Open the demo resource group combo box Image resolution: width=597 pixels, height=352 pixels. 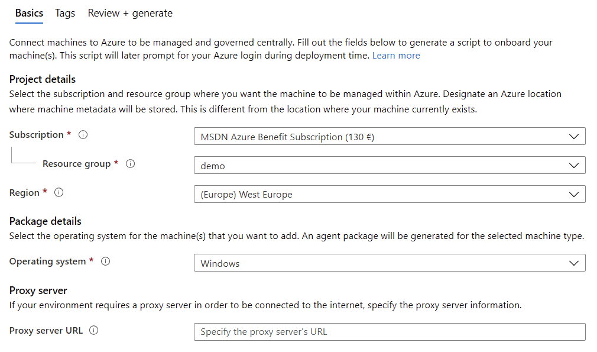[390, 165]
